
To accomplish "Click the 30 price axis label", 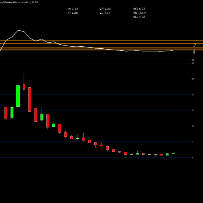I will [193, 63].
